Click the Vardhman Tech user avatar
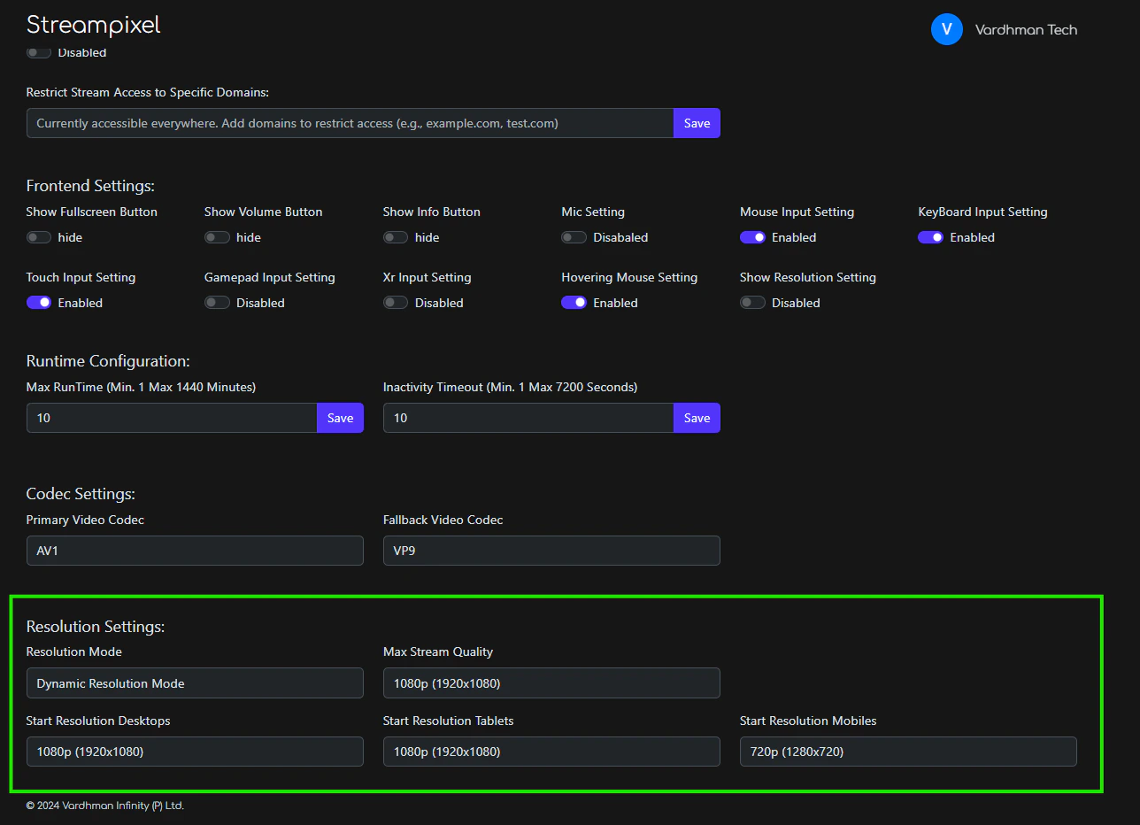Viewport: 1140px width, 825px height. click(x=946, y=29)
